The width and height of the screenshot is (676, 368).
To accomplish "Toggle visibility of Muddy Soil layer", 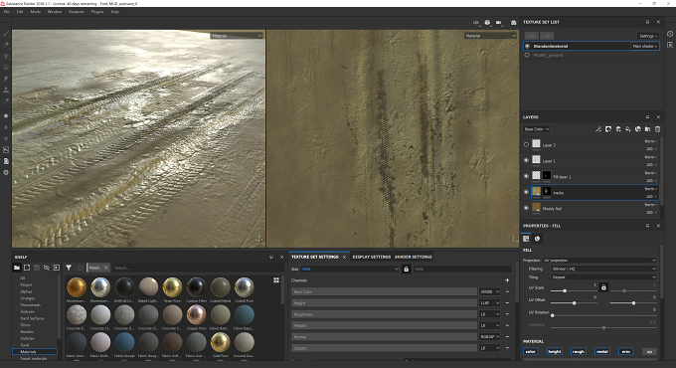I will point(527,208).
